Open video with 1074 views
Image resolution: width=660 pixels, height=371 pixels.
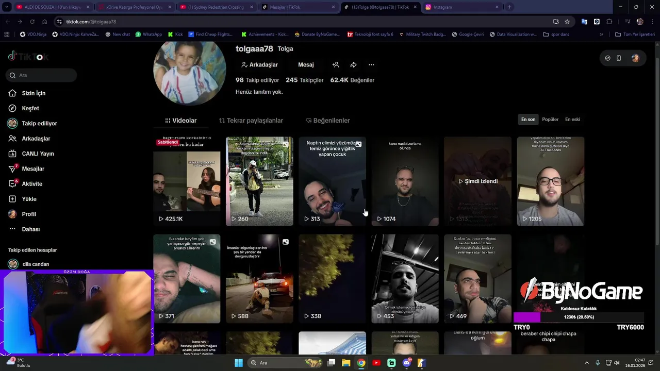pos(405,181)
